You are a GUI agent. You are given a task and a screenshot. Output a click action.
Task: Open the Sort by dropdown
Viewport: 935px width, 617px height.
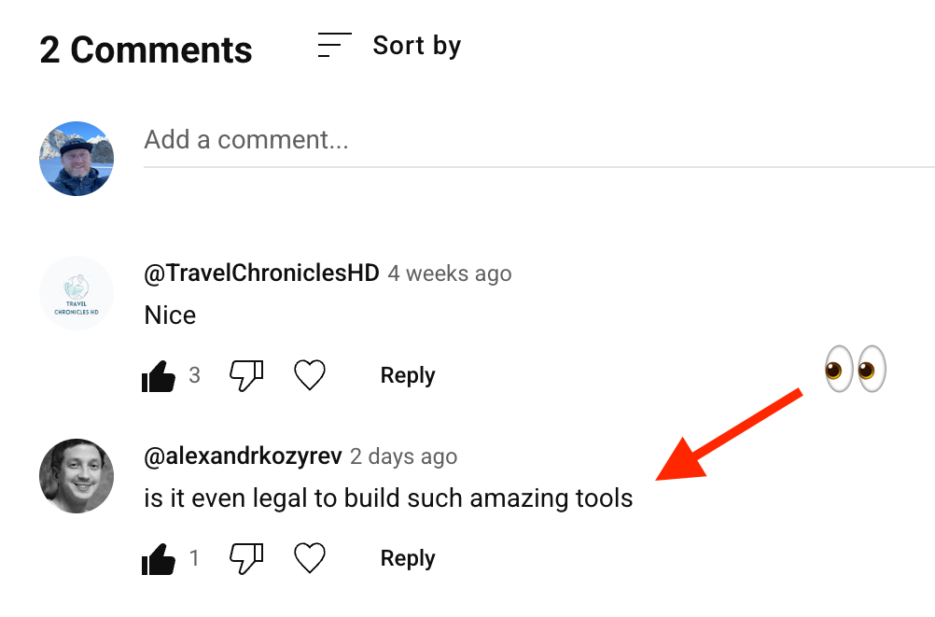pyautogui.click(x=416, y=46)
